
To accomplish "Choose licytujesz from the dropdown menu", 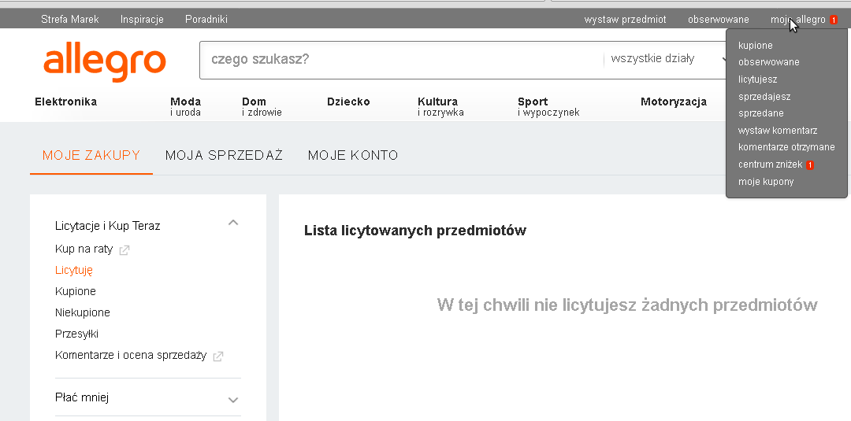I will click(x=758, y=79).
